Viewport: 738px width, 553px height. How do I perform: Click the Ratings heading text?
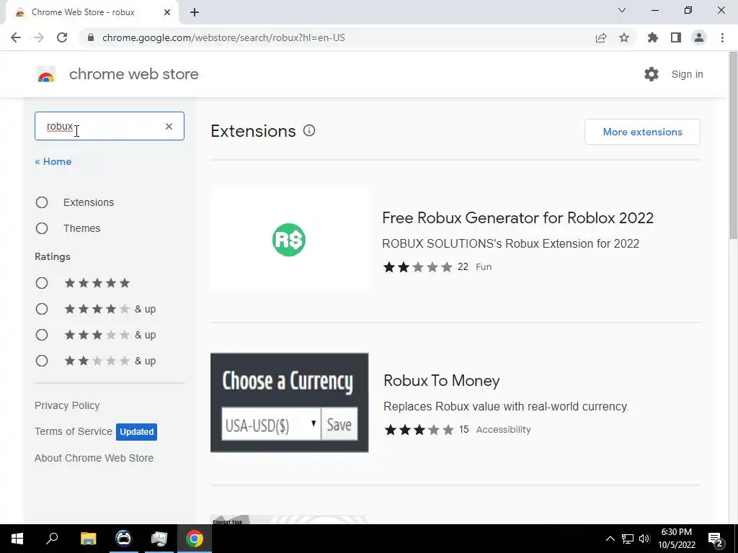52,256
